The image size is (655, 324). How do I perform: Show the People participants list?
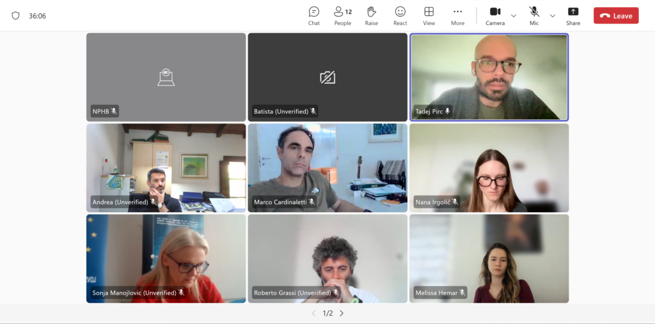click(343, 16)
